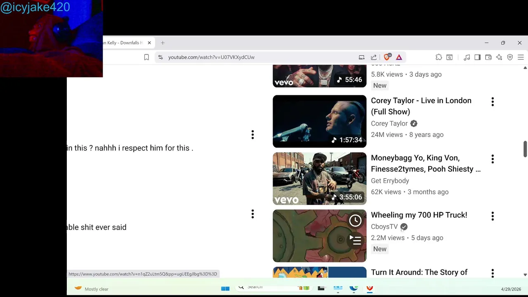
Task: Open options for the 'respect him for this' comment
Action: [x=252, y=134]
